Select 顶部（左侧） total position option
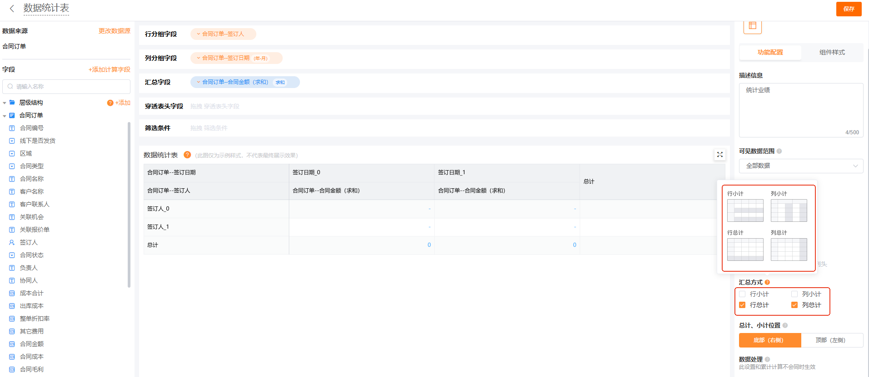Image resolution: width=869 pixels, height=377 pixels. pyautogui.click(x=831, y=340)
